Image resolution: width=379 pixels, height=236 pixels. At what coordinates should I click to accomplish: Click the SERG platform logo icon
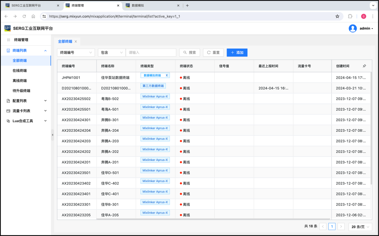(x=7, y=28)
